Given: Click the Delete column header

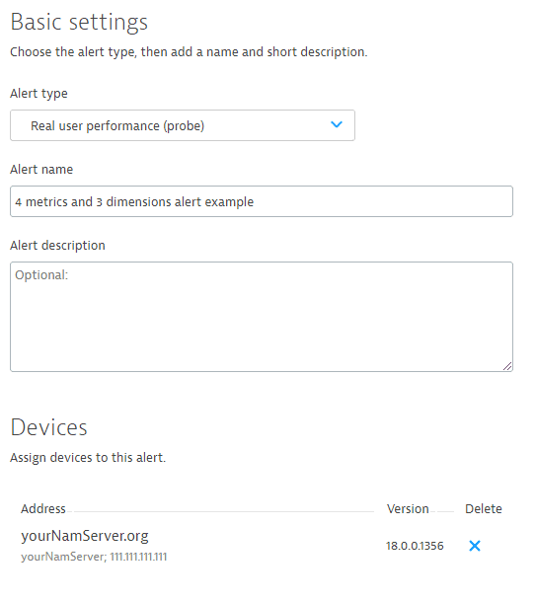Looking at the screenshot, I should pyautogui.click(x=484, y=508).
